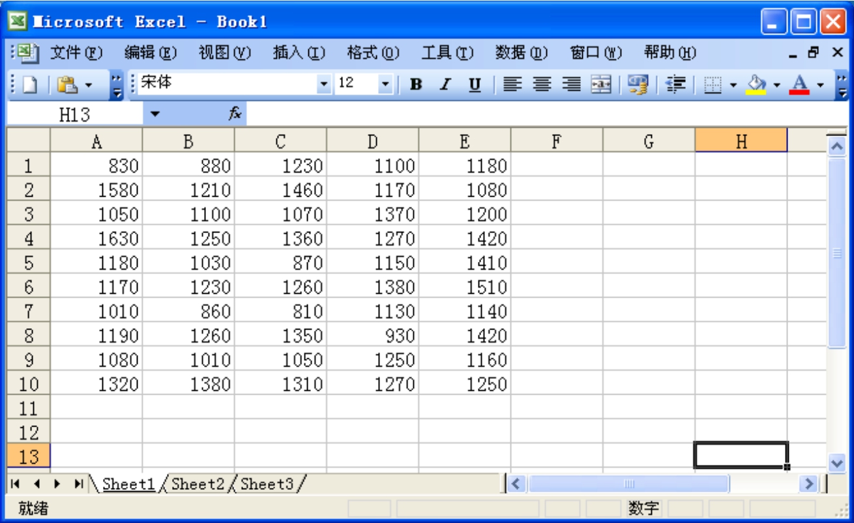Viewport: 854px width, 523px height.
Task: Expand the formatting toolbar options chevron
Action: point(842,85)
